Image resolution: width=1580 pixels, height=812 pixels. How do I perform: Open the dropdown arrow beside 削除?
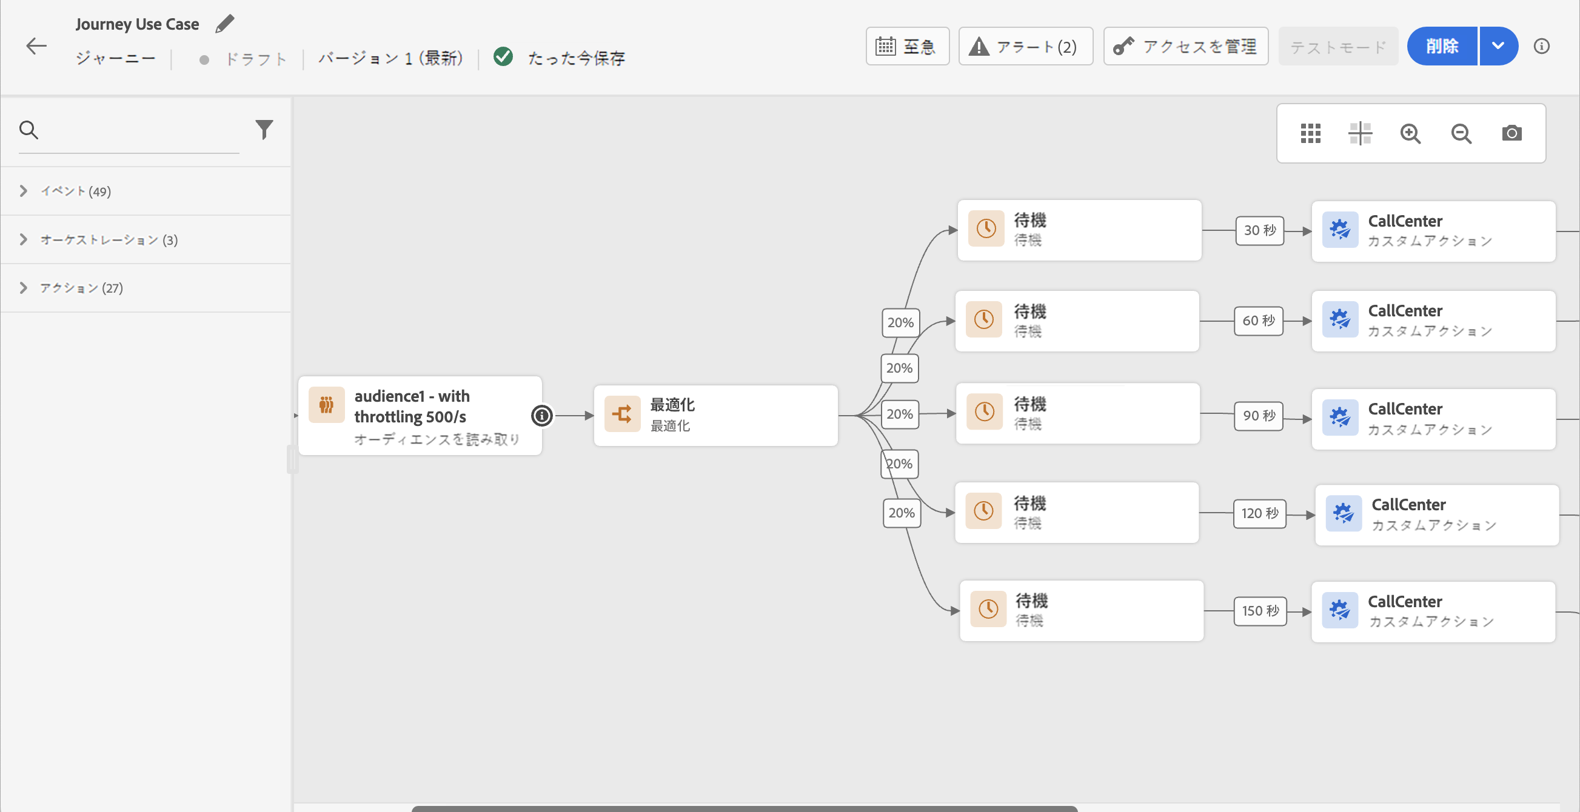(x=1498, y=46)
